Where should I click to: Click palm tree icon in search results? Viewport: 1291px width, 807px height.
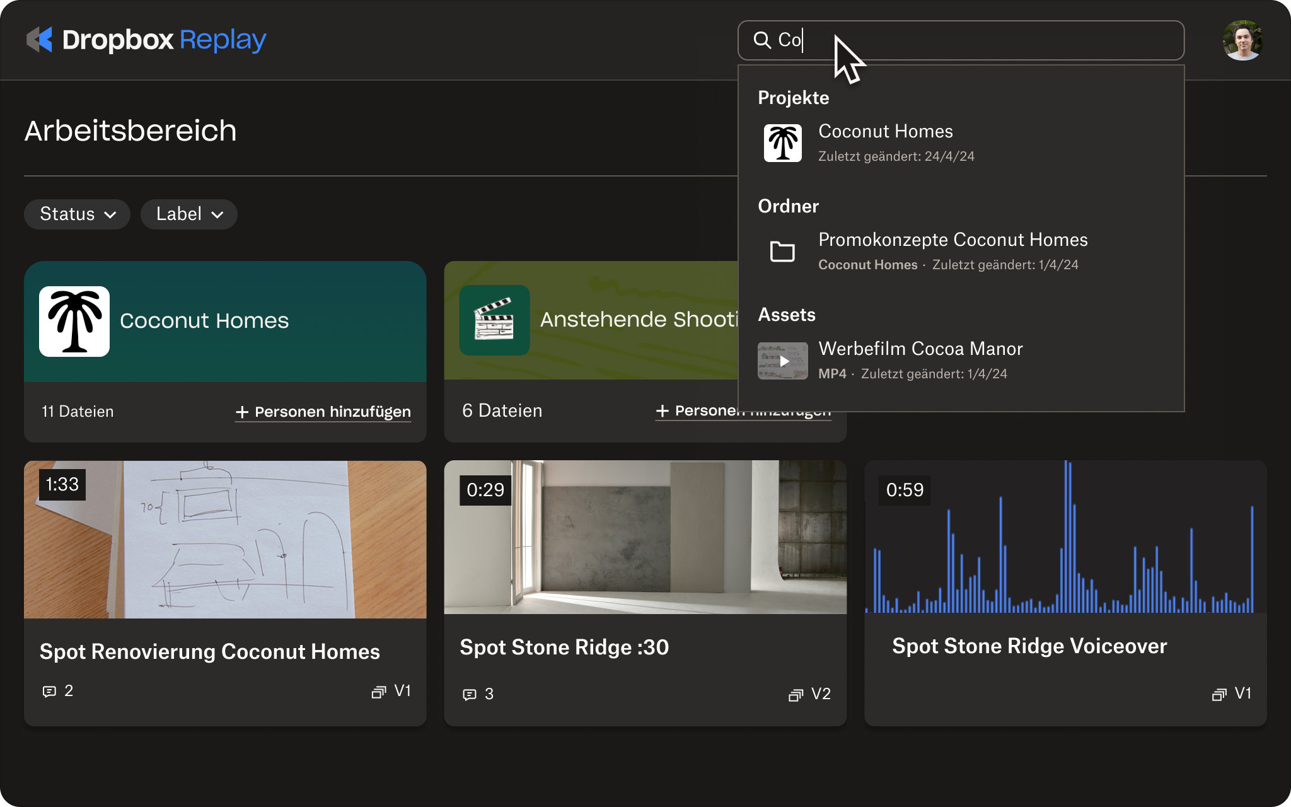782,143
